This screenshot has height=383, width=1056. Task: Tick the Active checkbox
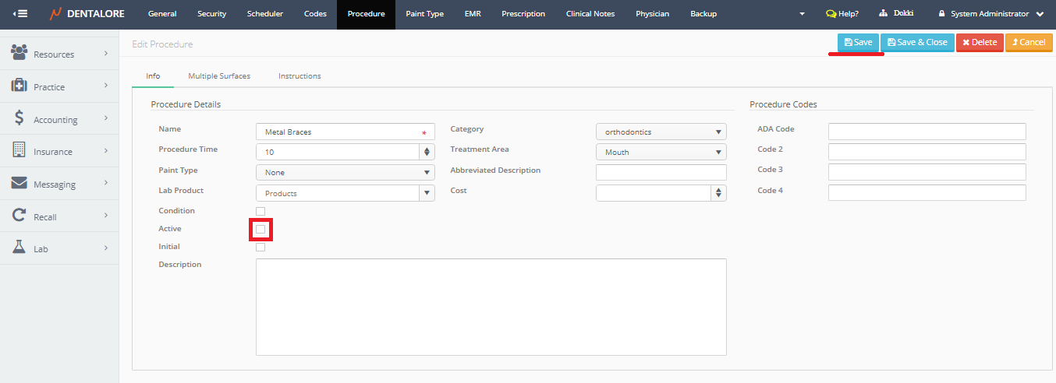click(260, 230)
